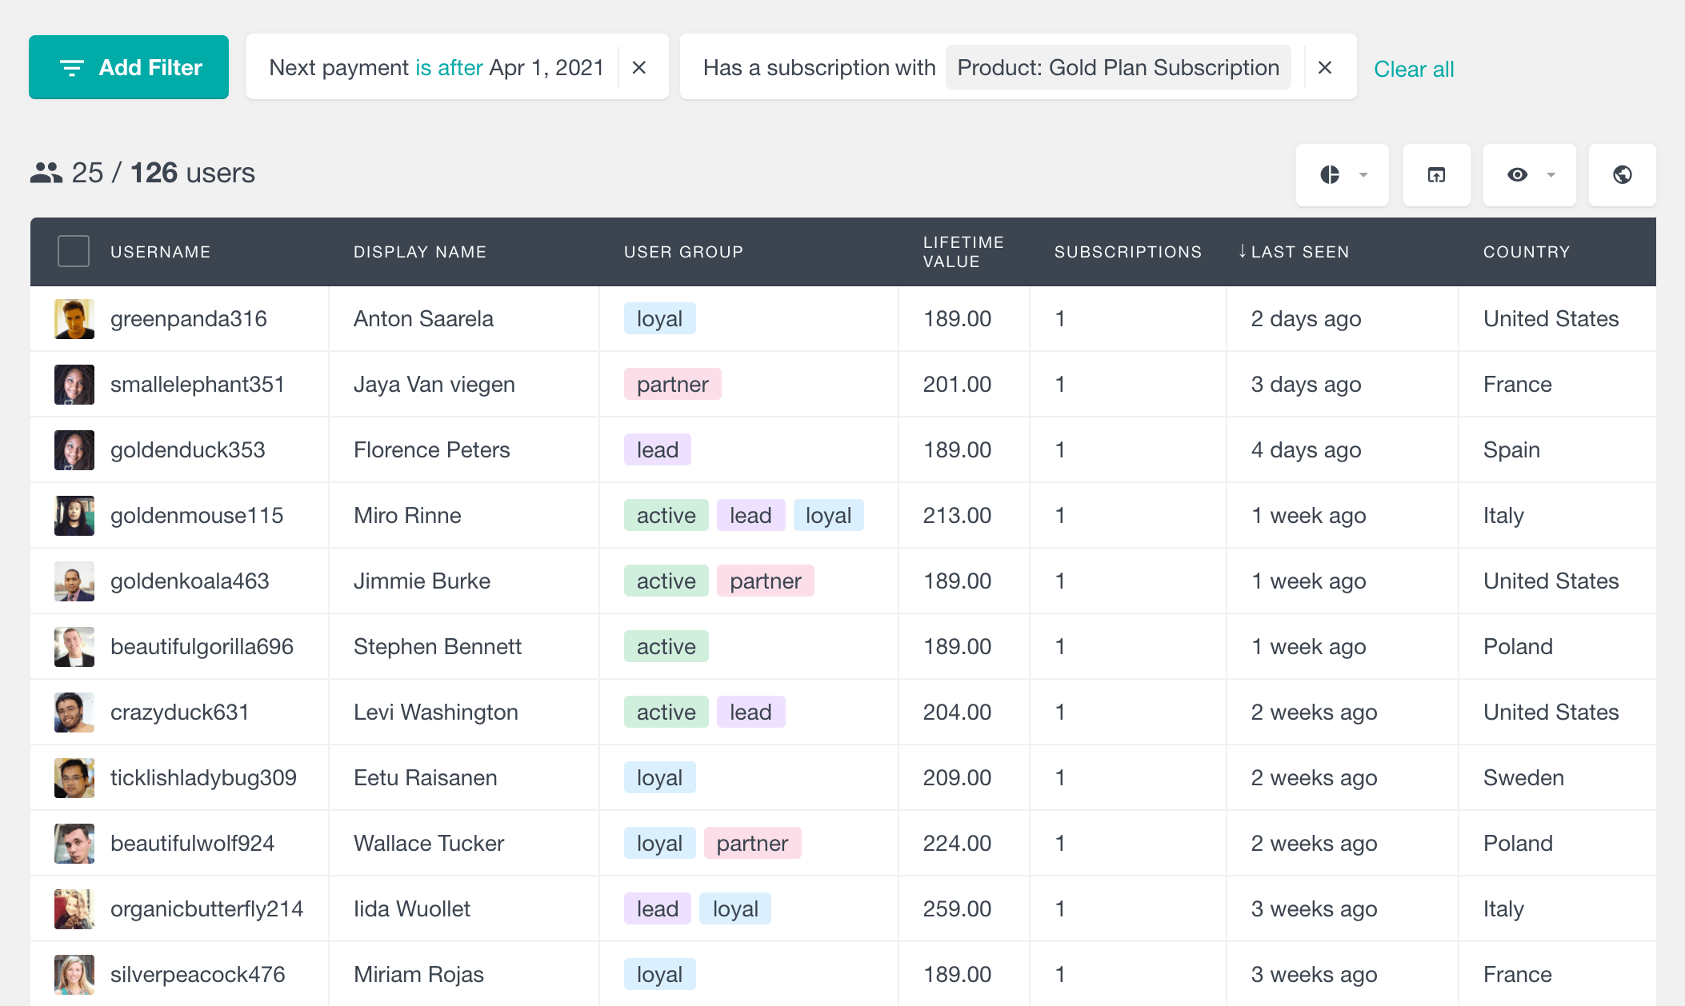Open the smallelephant351 username link
This screenshot has width=1685, height=1006.
pyautogui.click(x=198, y=385)
